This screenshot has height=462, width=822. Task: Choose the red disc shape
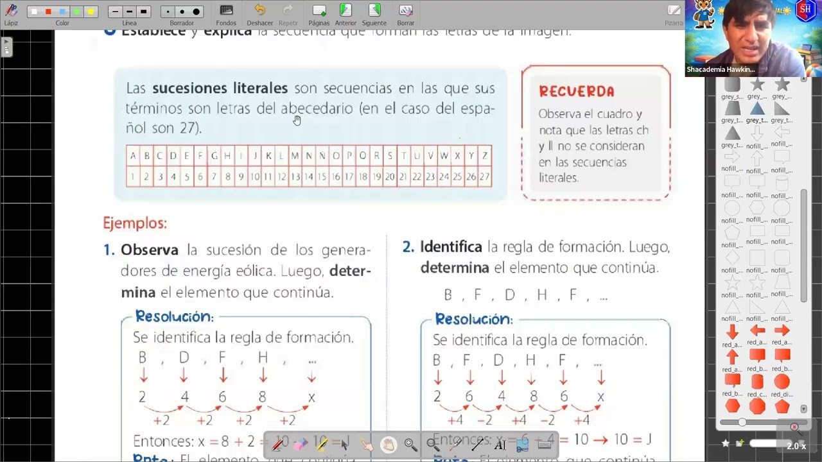(782, 382)
